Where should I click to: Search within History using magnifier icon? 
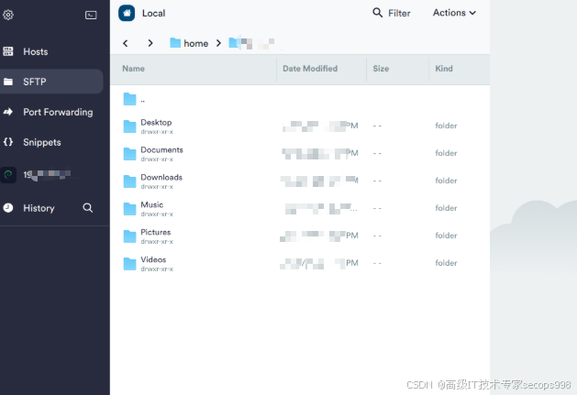tap(87, 208)
